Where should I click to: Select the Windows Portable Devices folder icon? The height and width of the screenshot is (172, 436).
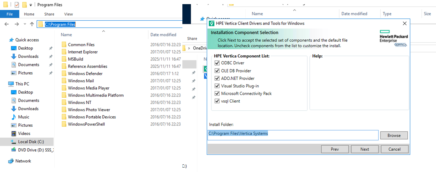pos(64,117)
